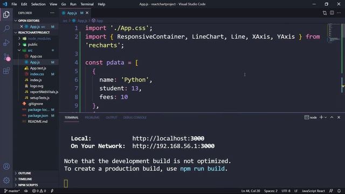Viewport: 345px width, 194px height.
Task: Open the Help menu
Action: point(101,4)
